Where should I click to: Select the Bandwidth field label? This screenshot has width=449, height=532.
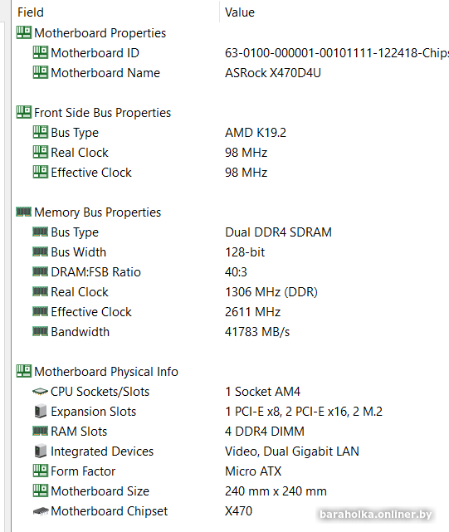[x=81, y=332]
